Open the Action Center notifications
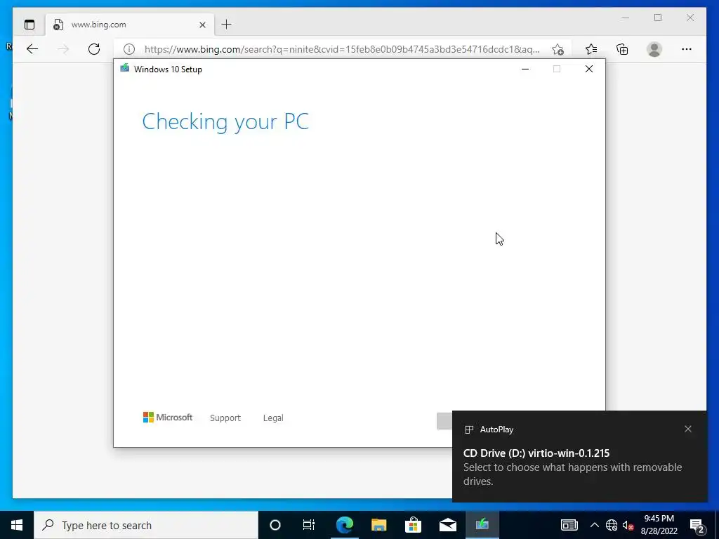 pos(697,525)
